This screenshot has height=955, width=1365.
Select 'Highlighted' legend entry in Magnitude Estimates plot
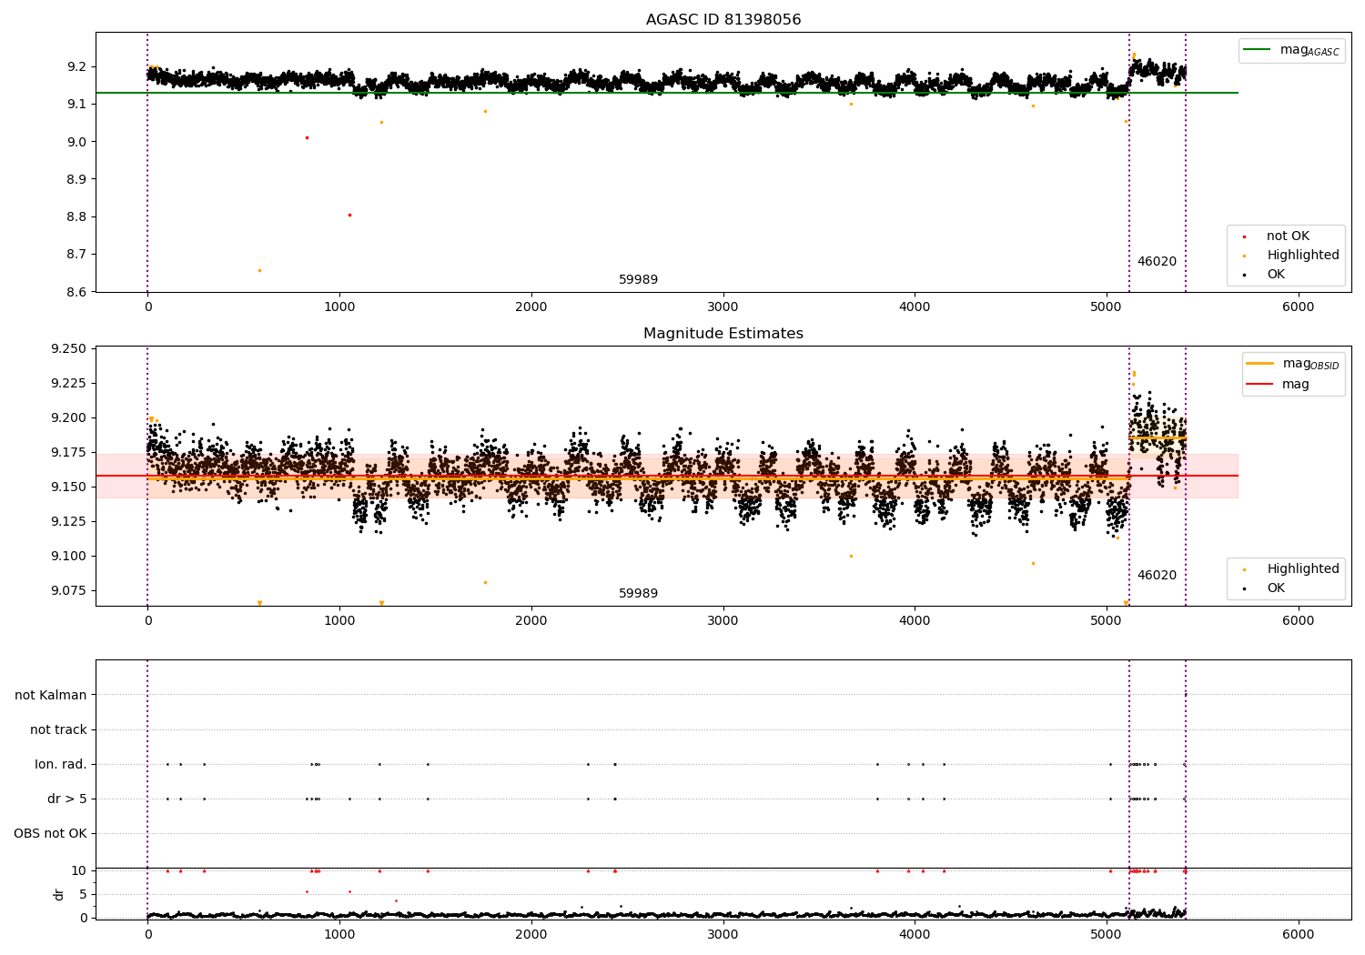(1303, 569)
